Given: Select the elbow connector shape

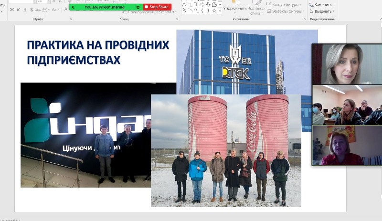Looking at the screenshot, I should tap(190, 5).
